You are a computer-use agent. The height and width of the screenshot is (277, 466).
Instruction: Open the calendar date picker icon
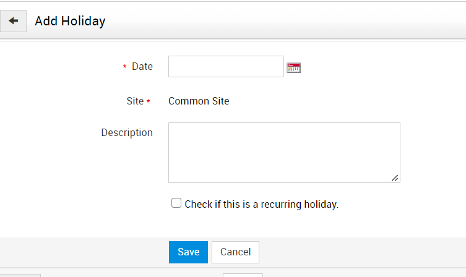pyautogui.click(x=293, y=67)
